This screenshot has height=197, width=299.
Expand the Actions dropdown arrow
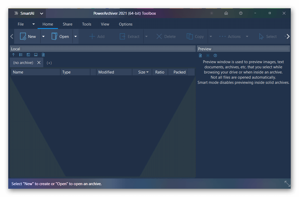[x=247, y=36]
